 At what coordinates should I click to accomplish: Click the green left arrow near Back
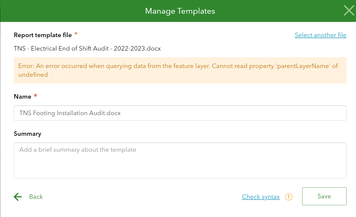coord(18,197)
